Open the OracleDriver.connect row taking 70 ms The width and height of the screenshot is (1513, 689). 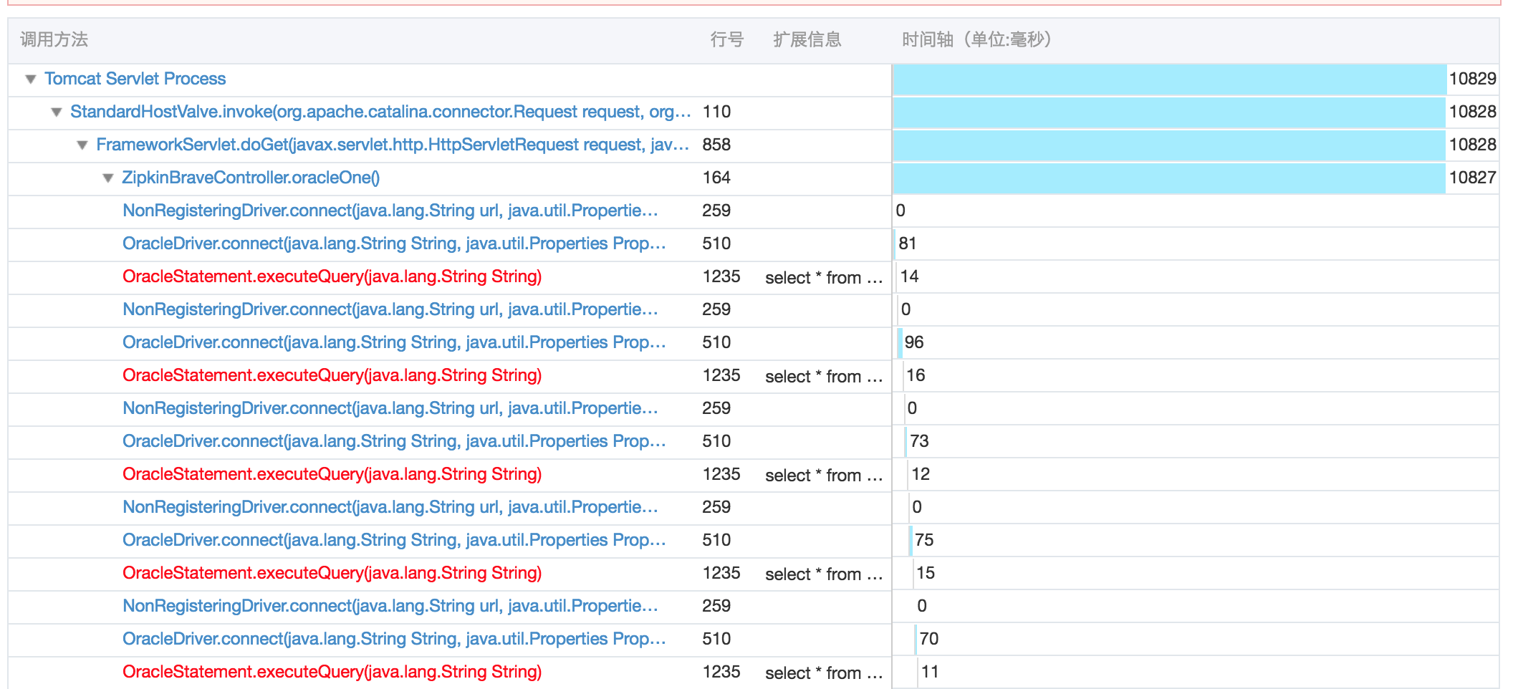coord(394,639)
